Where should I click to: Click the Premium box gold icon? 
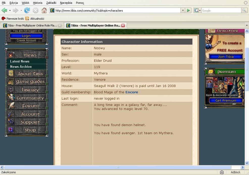click(x=211, y=72)
